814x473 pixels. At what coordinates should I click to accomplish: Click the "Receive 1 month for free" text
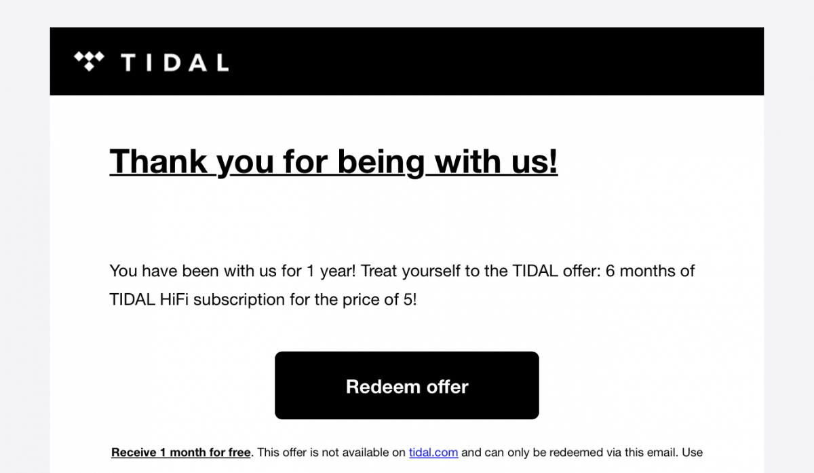(x=181, y=452)
